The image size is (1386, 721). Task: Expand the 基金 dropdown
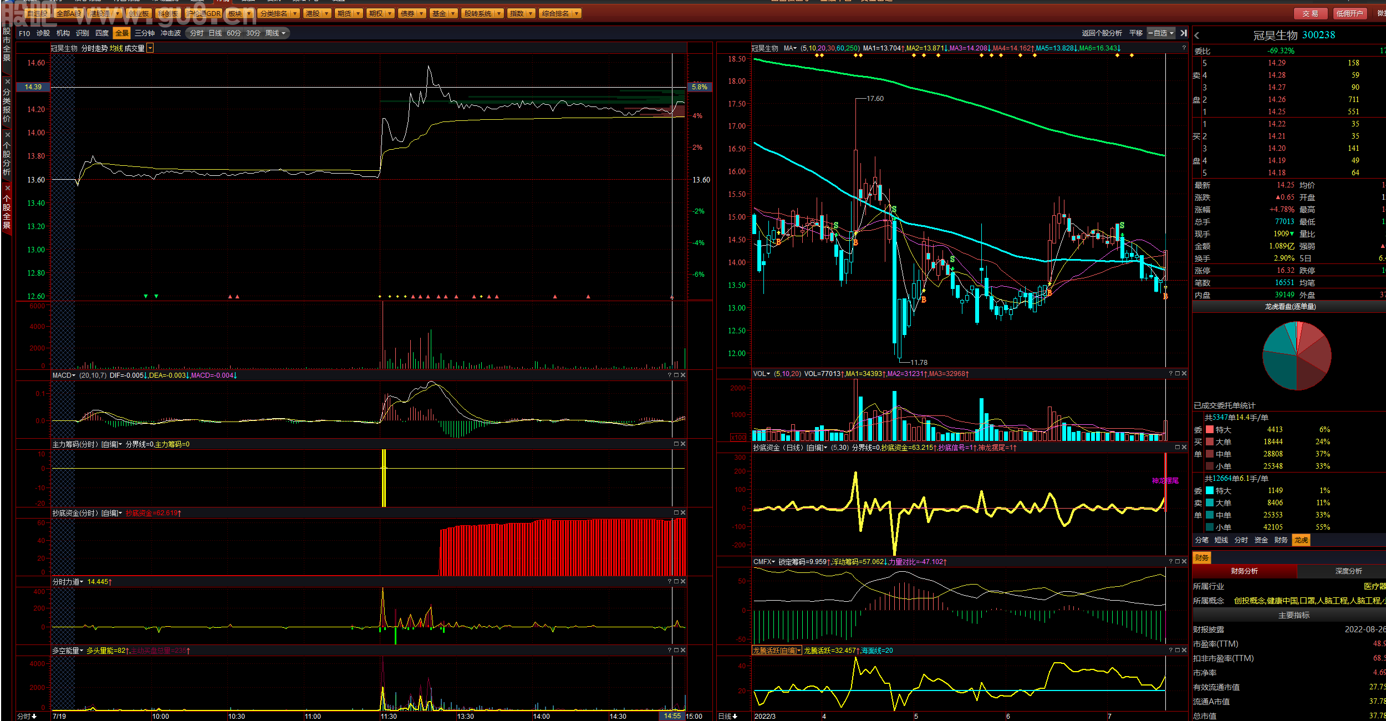[453, 13]
